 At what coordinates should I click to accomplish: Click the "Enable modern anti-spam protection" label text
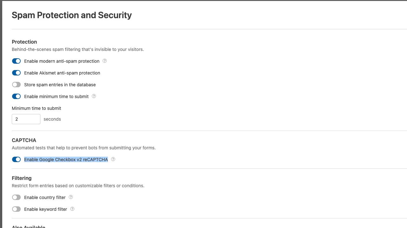tap(62, 61)
